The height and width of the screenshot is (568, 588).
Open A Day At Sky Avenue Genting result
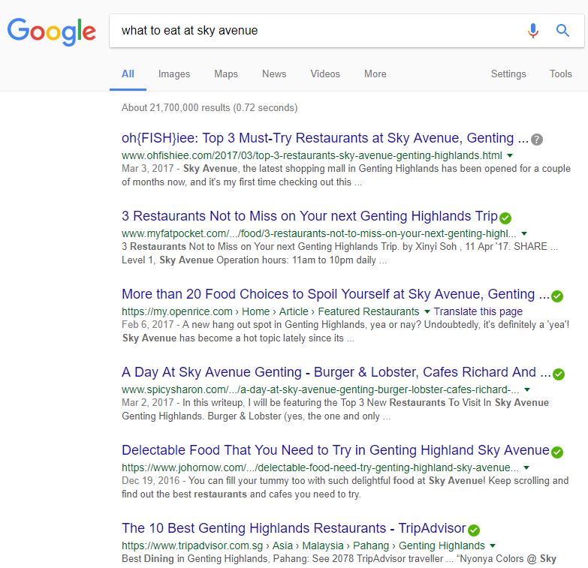click(336, 372)
